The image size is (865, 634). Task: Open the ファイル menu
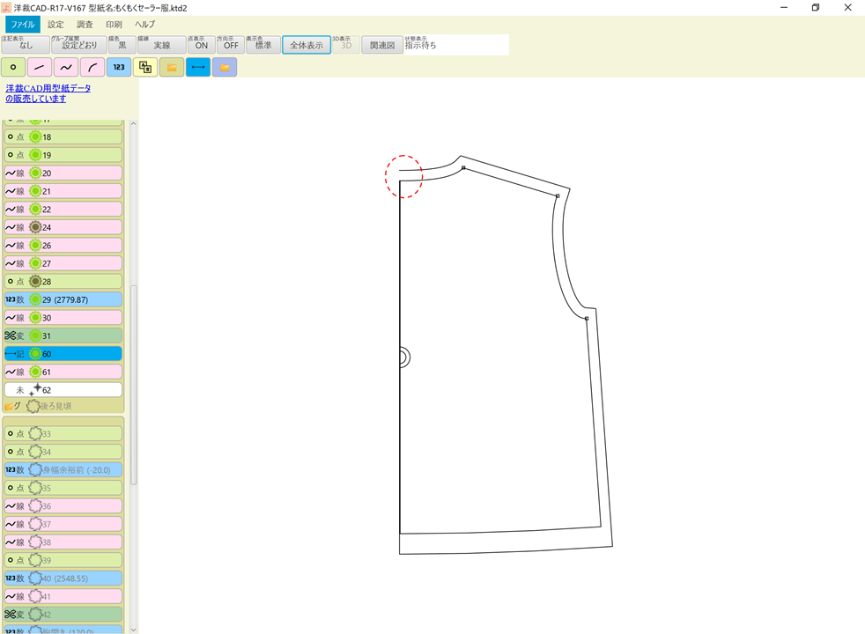(x=23, y=25)
